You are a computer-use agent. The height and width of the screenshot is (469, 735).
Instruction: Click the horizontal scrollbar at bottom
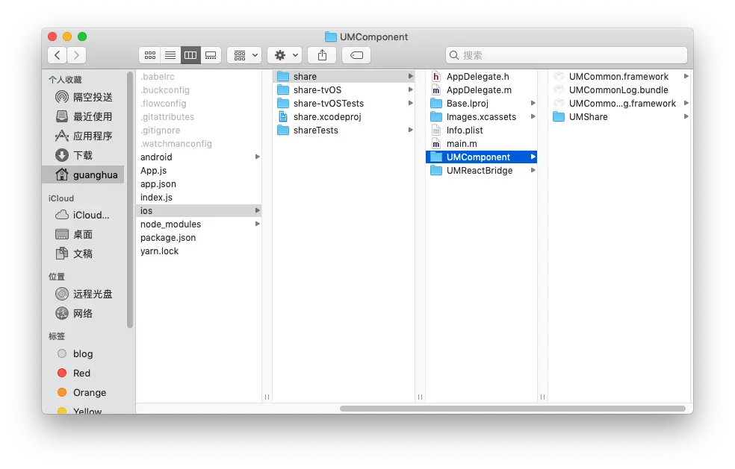pyautogui.click(x=513, y=409)
